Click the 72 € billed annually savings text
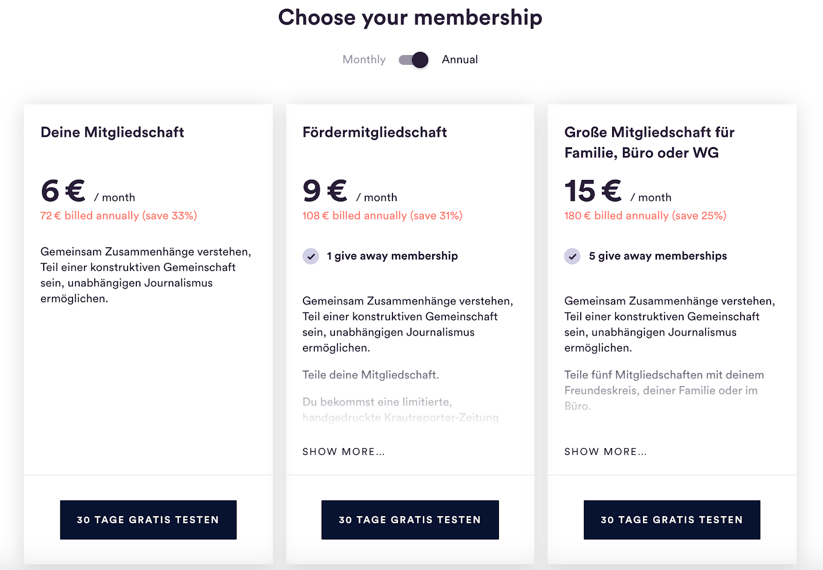The width and height of the screenshot is (823, 570). (x=119, y=216)
